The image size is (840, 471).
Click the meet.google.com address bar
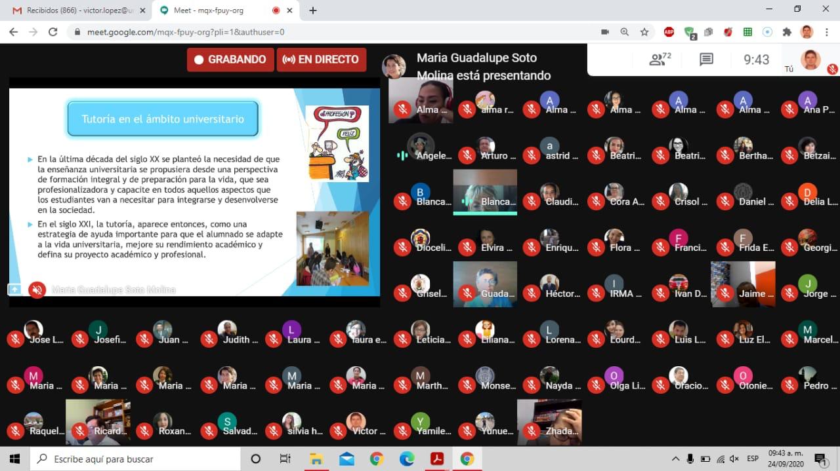pos(328,31)
